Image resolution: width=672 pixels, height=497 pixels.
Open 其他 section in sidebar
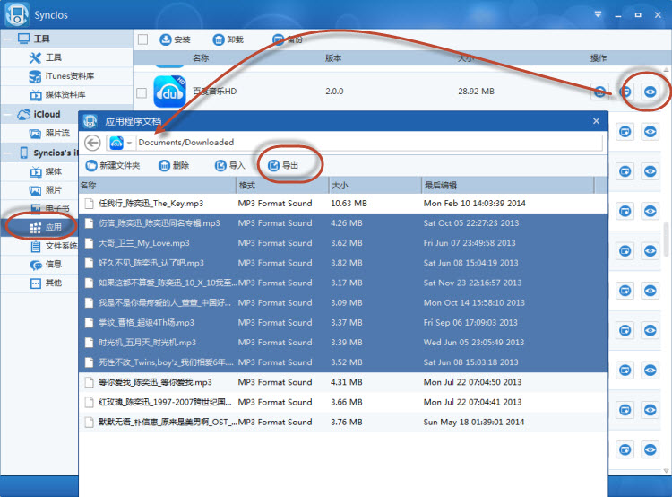(x=46, y=283)
